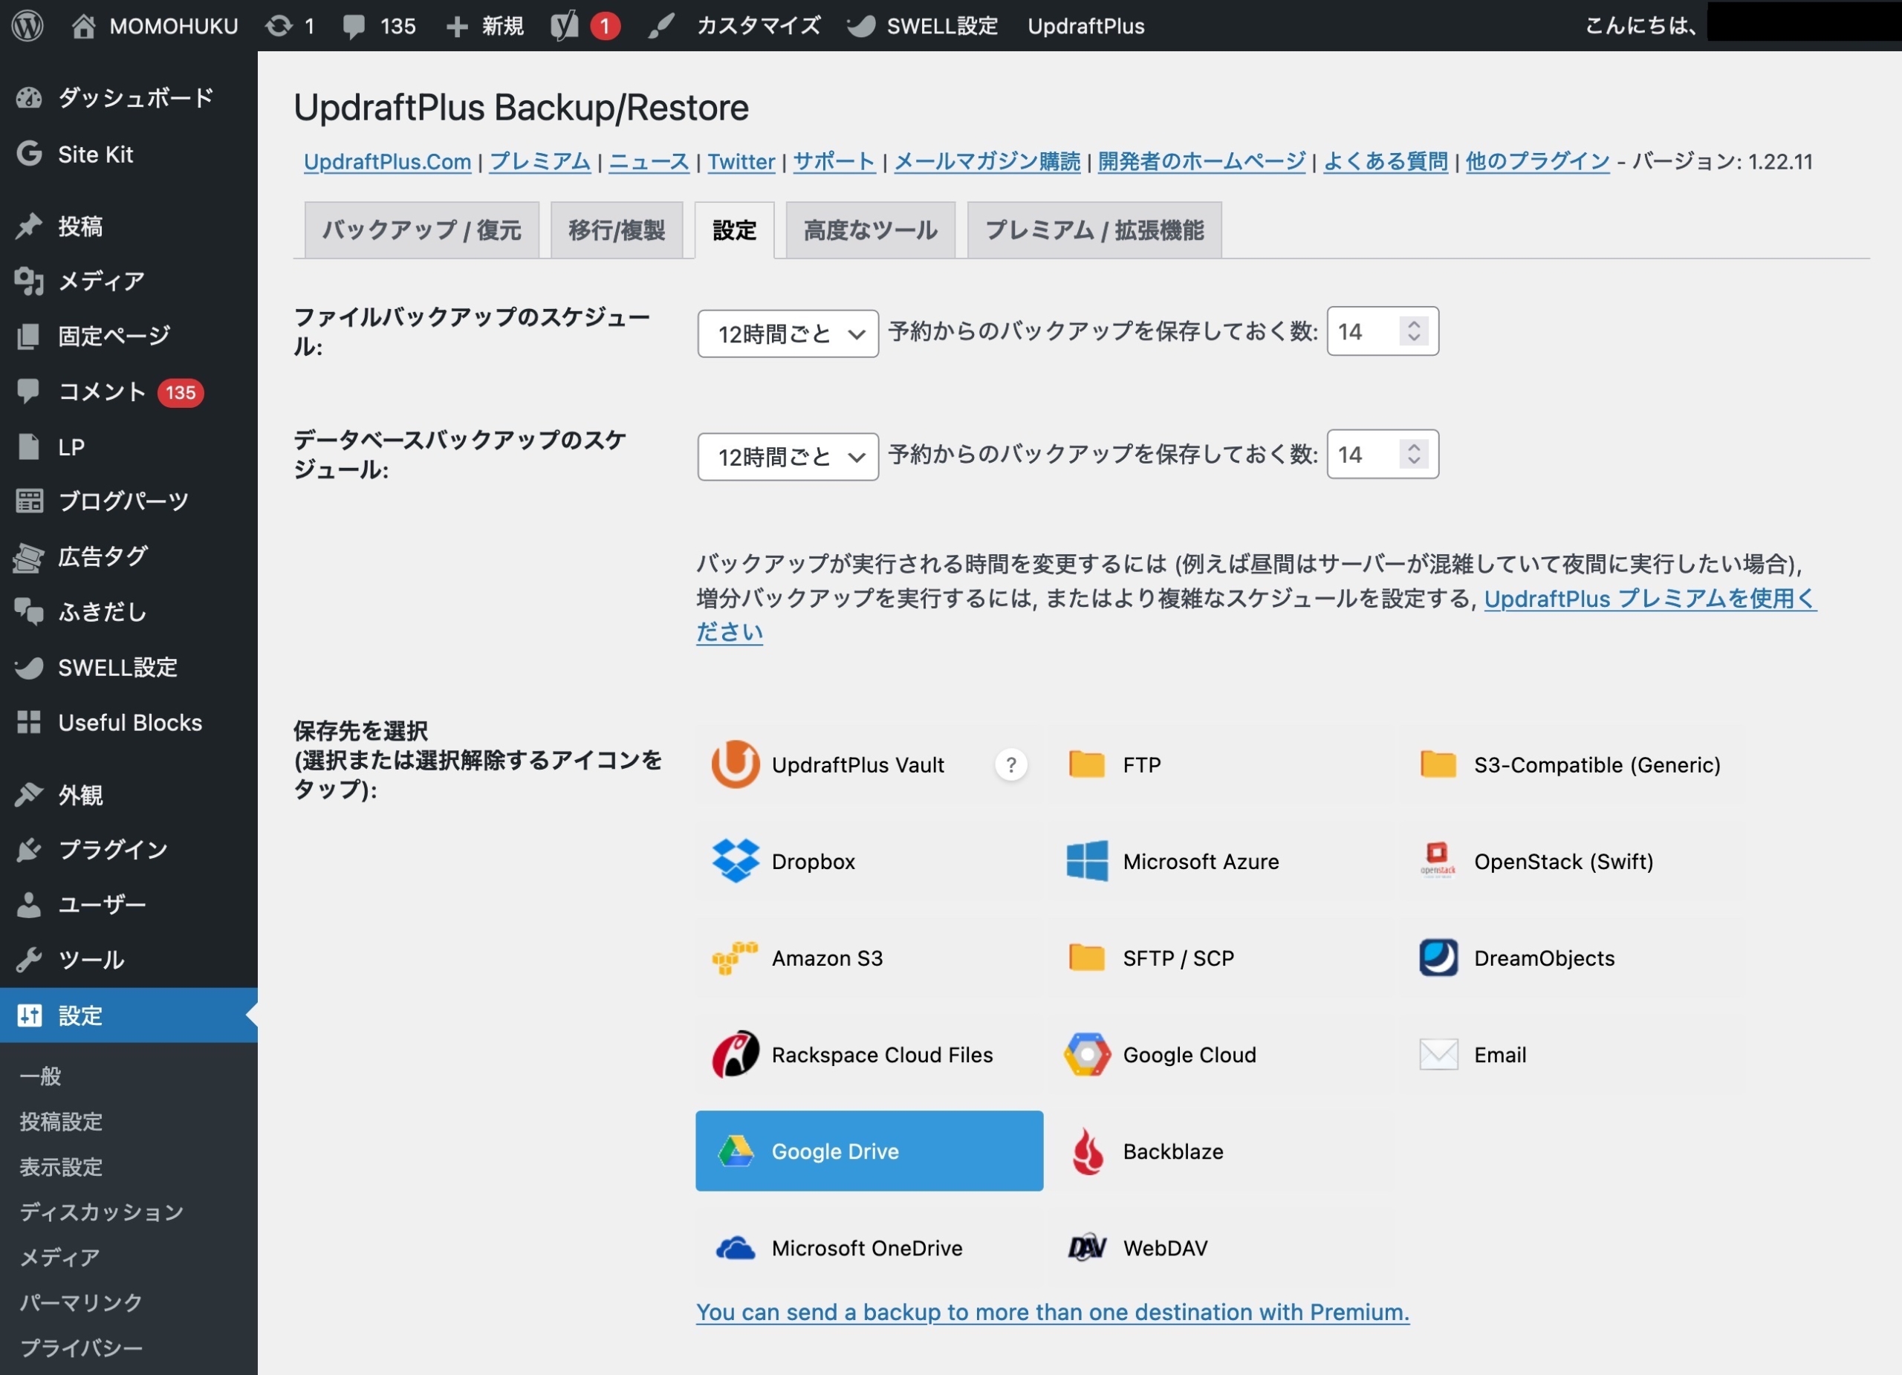Open Yoast SEO icon in admin bar
Image resolution: width=1902 pixels, height=1375 pixels.
(x=565, y=25)
